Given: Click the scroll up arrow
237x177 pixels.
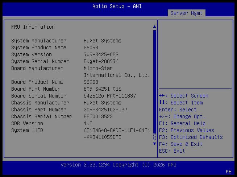Looking at the screenshot, I should pos(154,27).
